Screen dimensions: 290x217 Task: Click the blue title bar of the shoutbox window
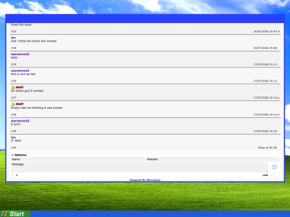145,18
